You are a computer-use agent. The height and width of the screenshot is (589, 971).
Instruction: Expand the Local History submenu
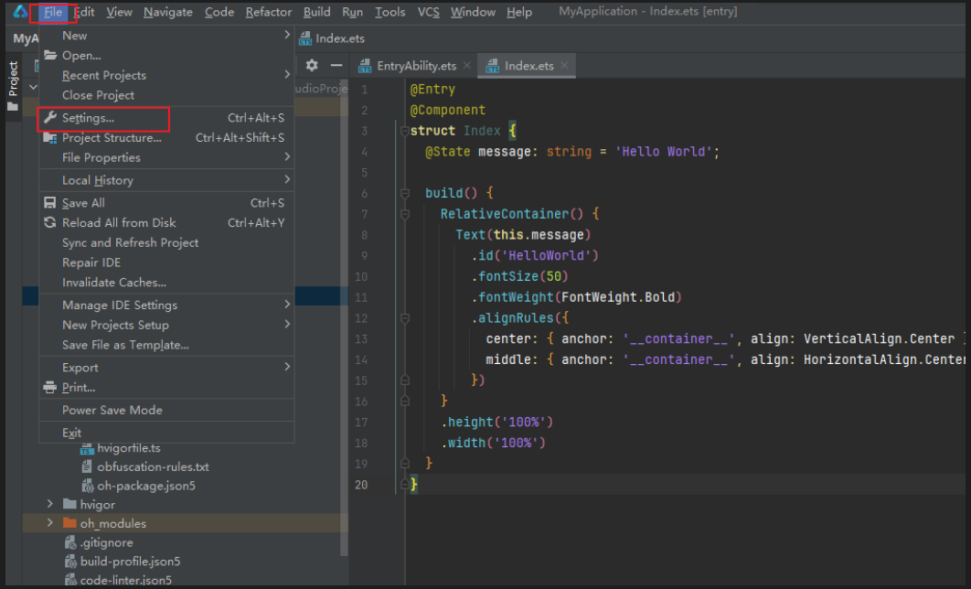pyautogui.click(x=166, y=181)
